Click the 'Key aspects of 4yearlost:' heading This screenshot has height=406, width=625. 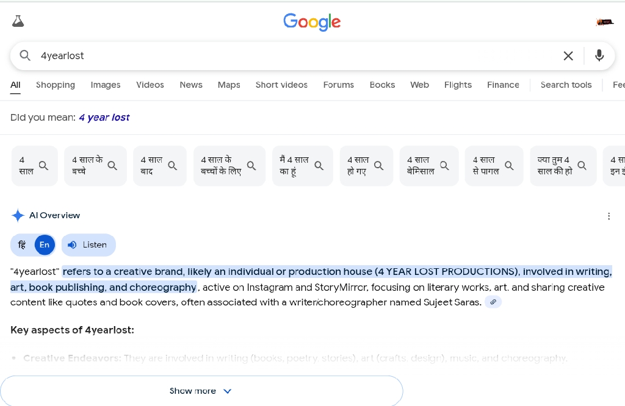coord(72,330)
